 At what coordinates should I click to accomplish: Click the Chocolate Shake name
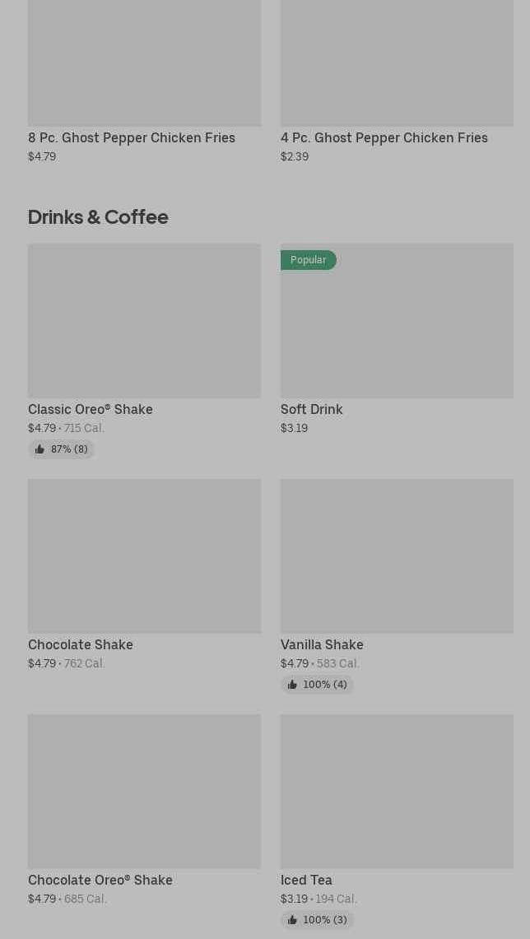point(81,644)
